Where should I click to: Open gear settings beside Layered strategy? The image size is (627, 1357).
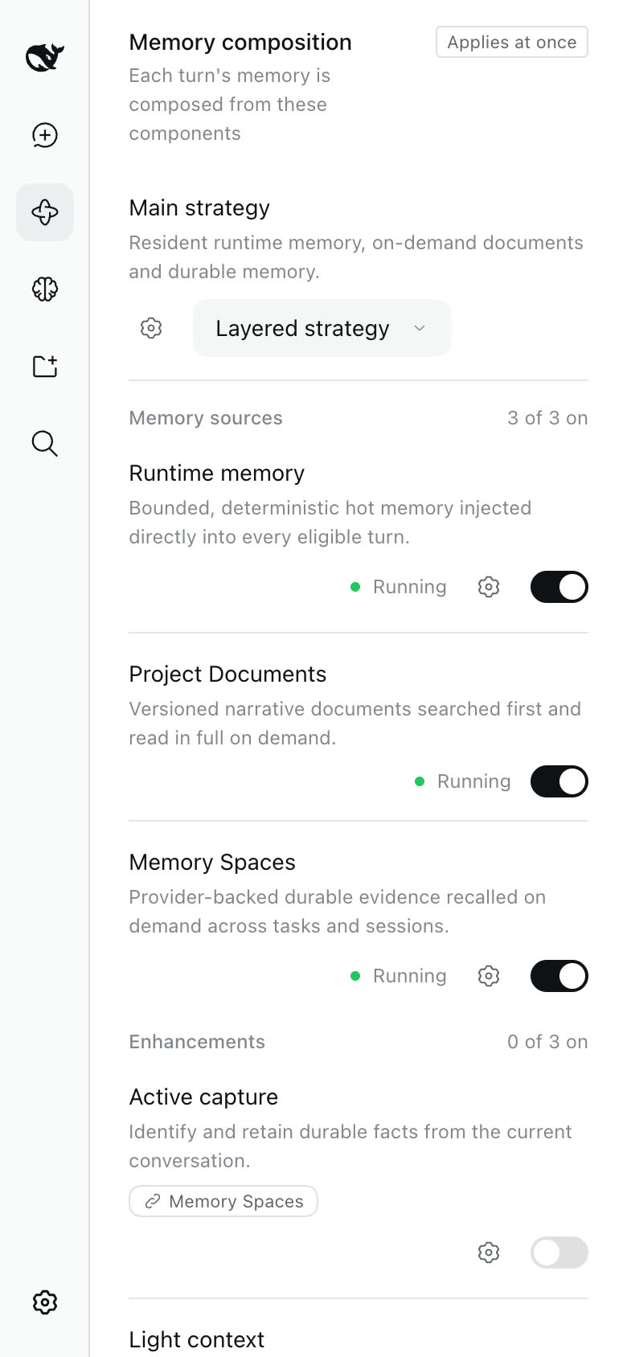click(151, 328)
